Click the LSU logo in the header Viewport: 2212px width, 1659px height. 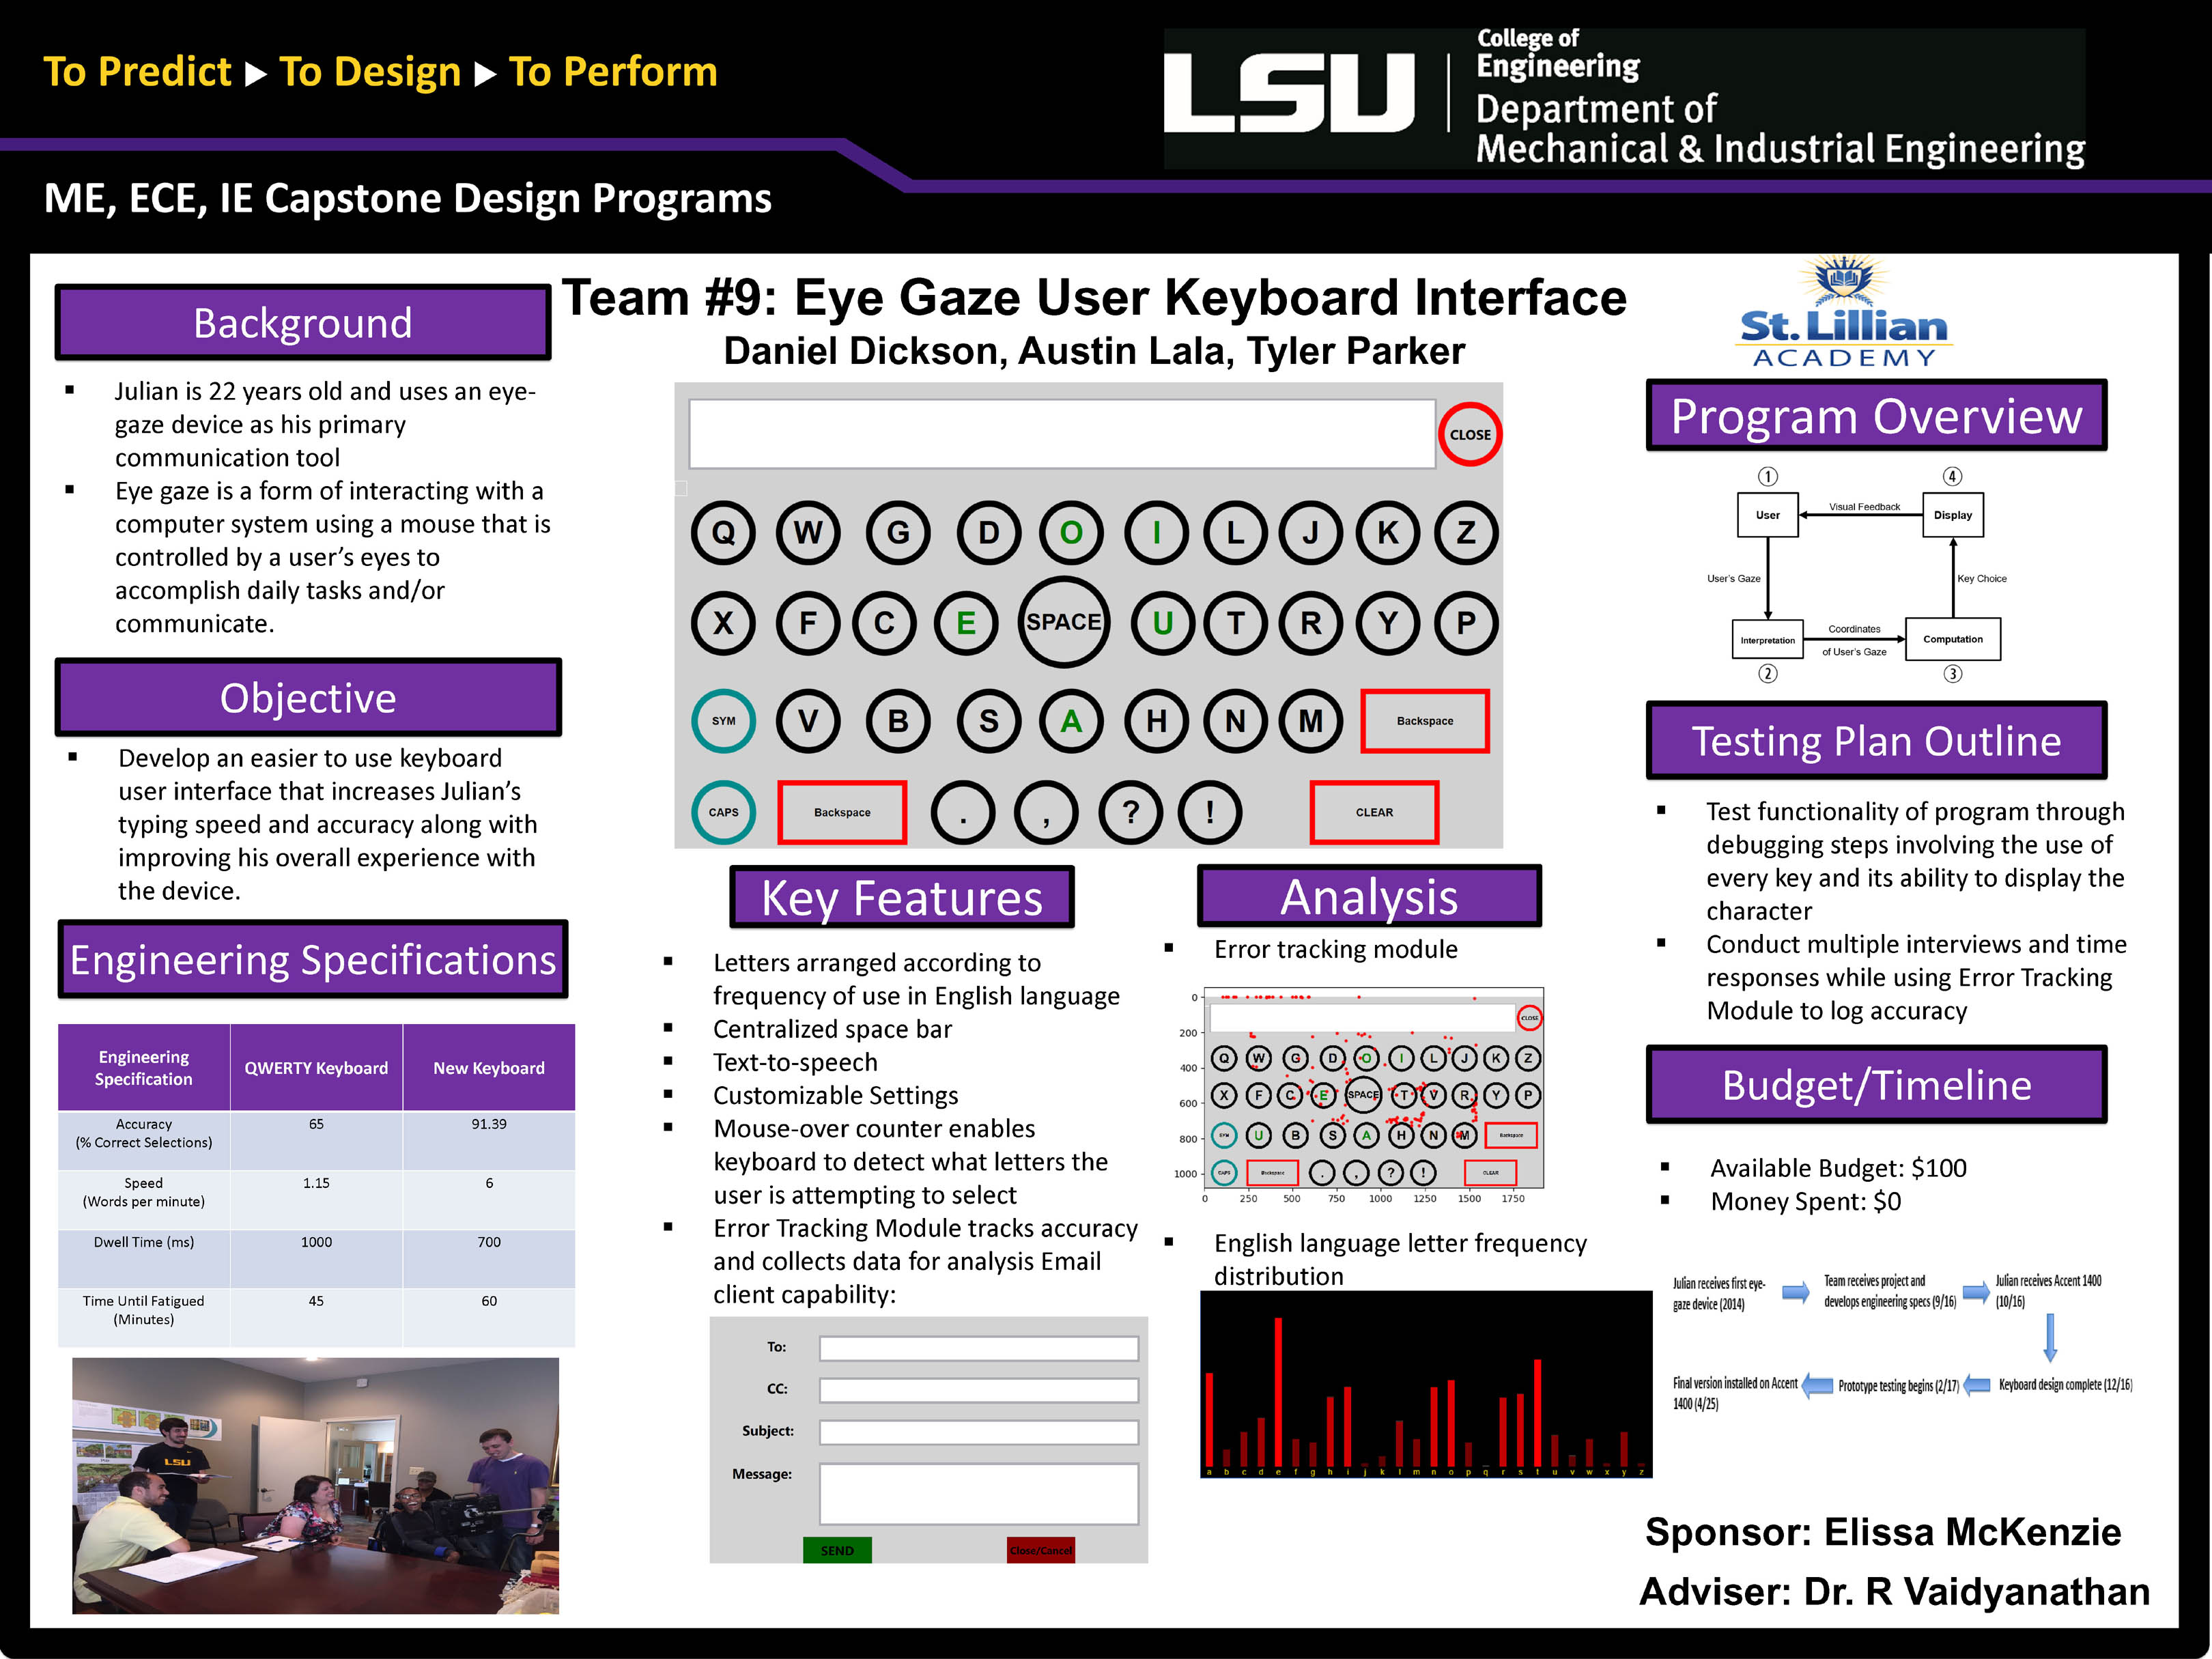click(1290, 93)
